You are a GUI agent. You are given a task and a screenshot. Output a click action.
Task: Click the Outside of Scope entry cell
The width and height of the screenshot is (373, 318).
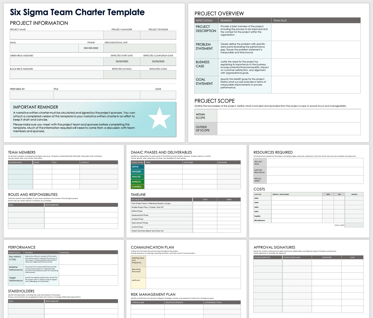[289, 129]
